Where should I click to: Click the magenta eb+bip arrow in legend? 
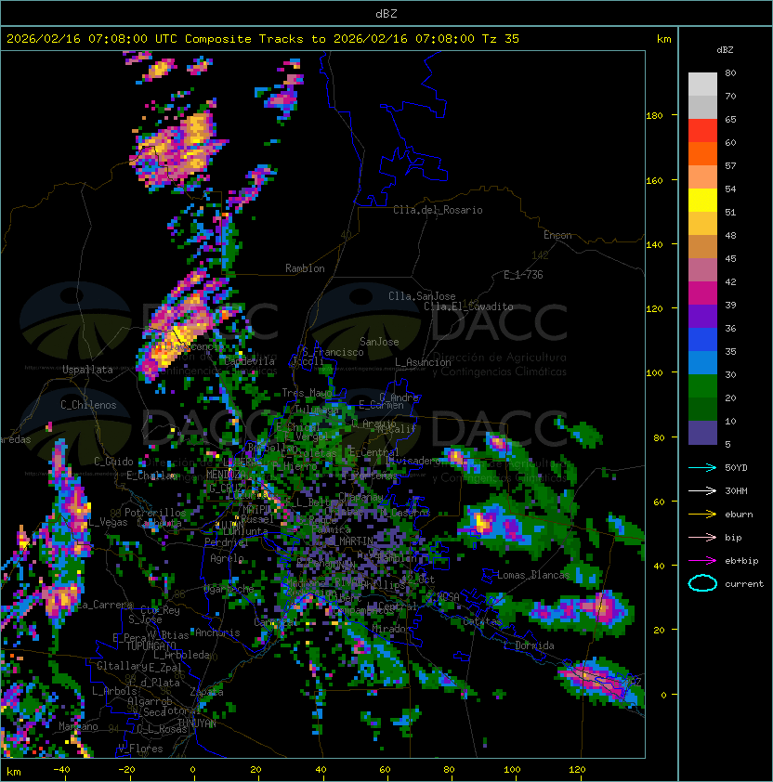point(702,561)
